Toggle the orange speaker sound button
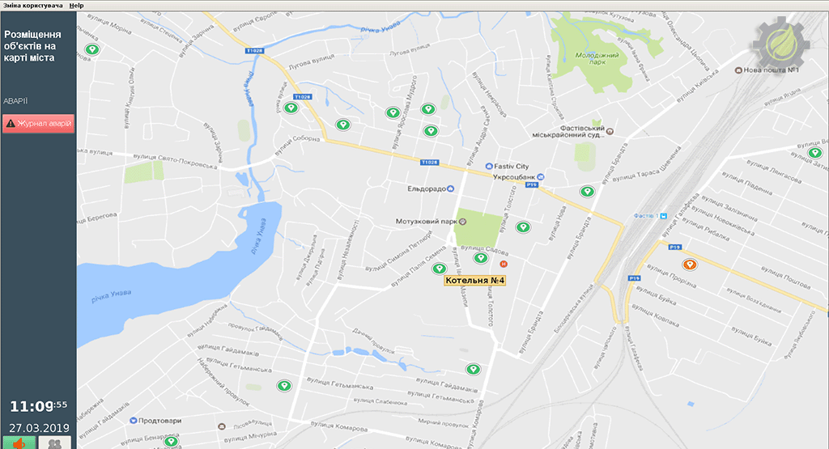 tap(19, 443)
